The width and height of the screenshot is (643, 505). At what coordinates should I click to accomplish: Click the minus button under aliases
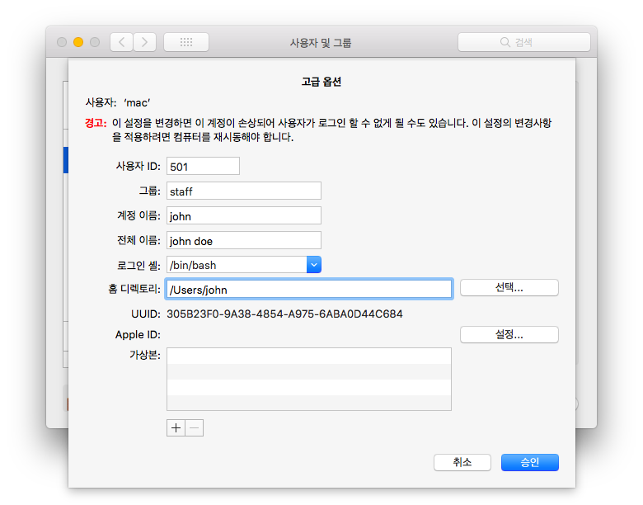point(195,427)
